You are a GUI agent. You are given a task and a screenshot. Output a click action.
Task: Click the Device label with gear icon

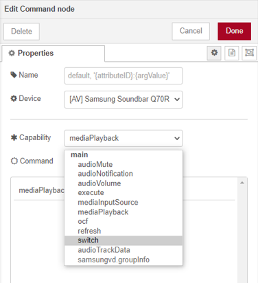25,98
